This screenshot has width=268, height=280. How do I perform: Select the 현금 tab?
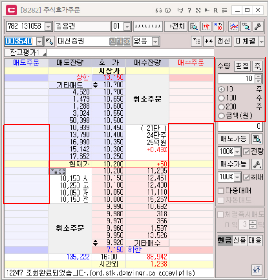[225, 240]
